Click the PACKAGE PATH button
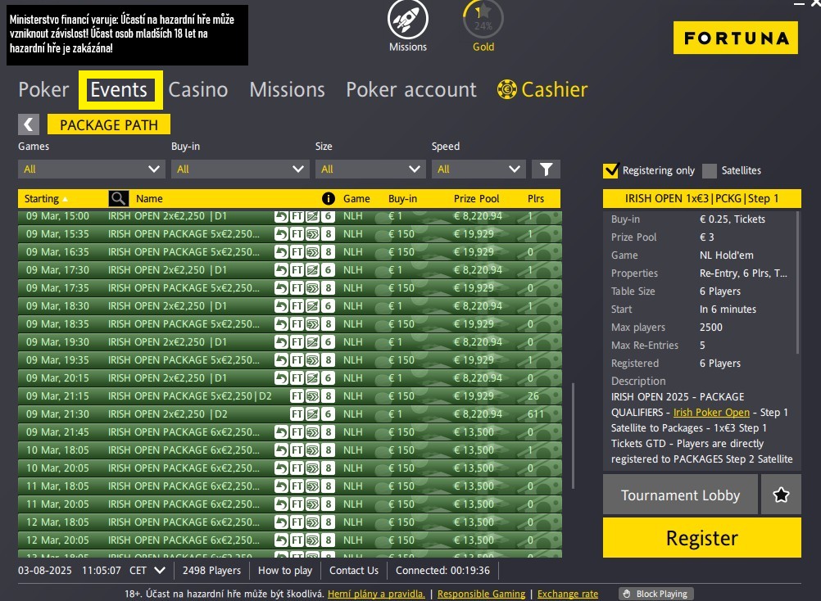The height and width of the screenshot is (601, 821). tap(109, 124)
